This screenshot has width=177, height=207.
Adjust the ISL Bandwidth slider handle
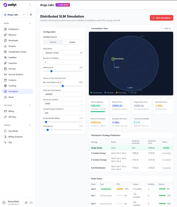click(x=46, y=122)
